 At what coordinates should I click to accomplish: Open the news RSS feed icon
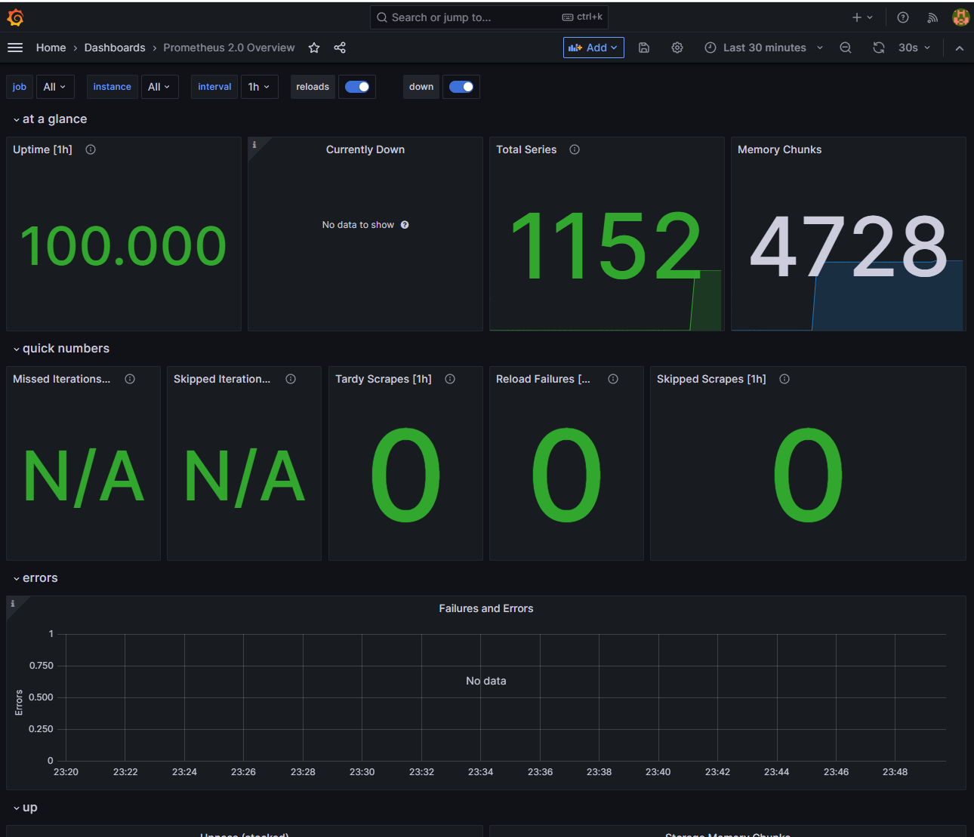932,17
